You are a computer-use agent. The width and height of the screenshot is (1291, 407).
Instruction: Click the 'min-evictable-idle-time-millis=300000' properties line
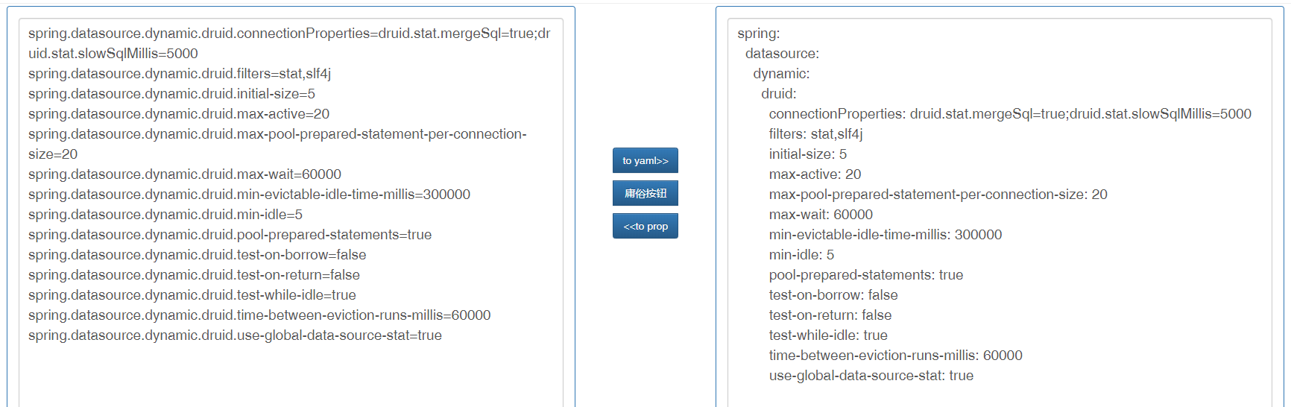[249, 195]
